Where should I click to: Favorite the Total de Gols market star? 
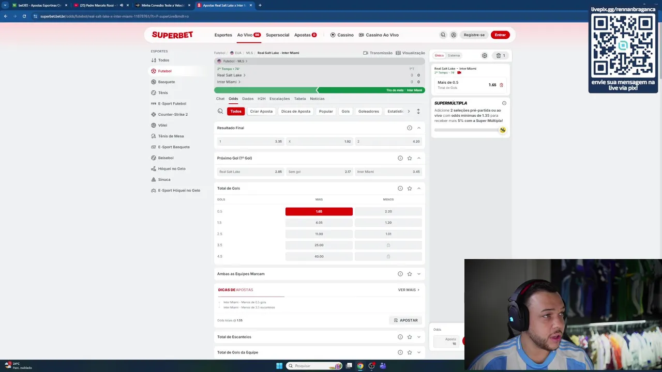[410, 188]
